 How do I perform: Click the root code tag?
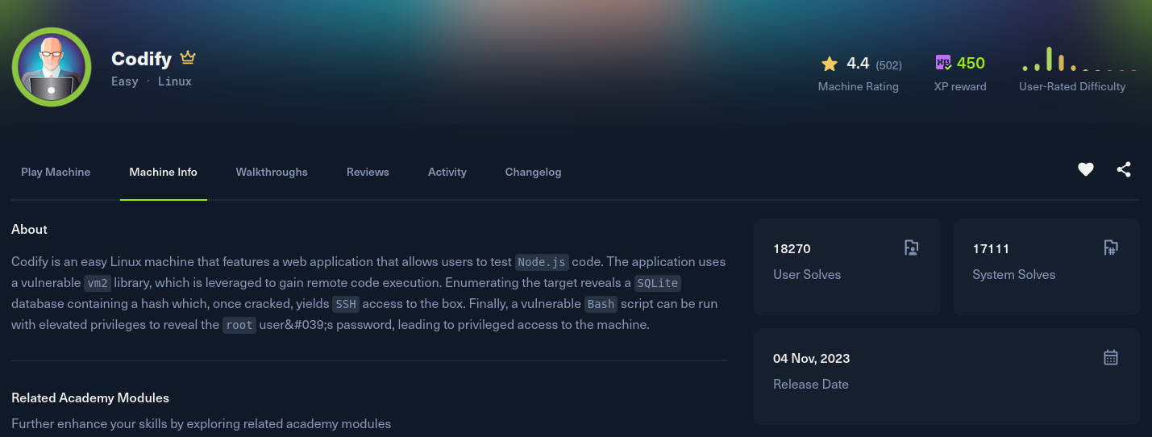(x=239, y=325)
